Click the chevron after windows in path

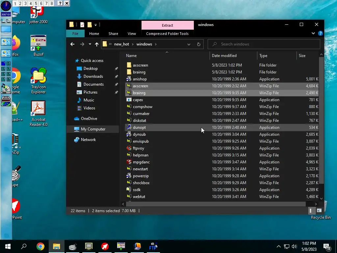[x=156, y=44]
